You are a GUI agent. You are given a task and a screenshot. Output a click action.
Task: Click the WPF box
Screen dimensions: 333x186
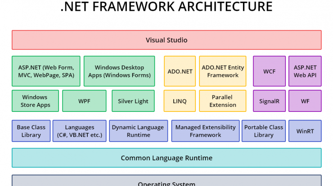click(84, 101)
